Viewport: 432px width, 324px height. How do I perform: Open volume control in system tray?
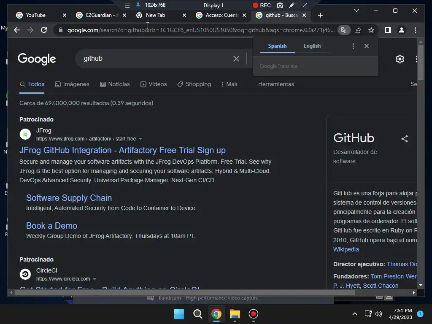click(378, 314)
